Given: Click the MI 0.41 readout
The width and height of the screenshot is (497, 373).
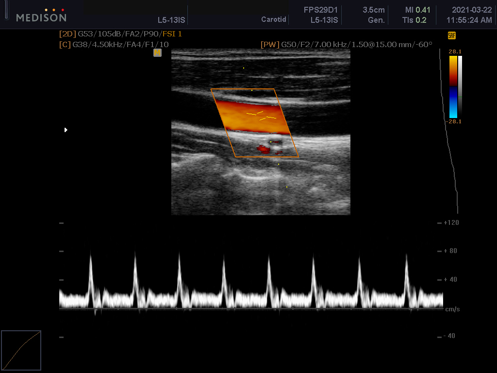Looking at the screenshot, I should [418, 10].
